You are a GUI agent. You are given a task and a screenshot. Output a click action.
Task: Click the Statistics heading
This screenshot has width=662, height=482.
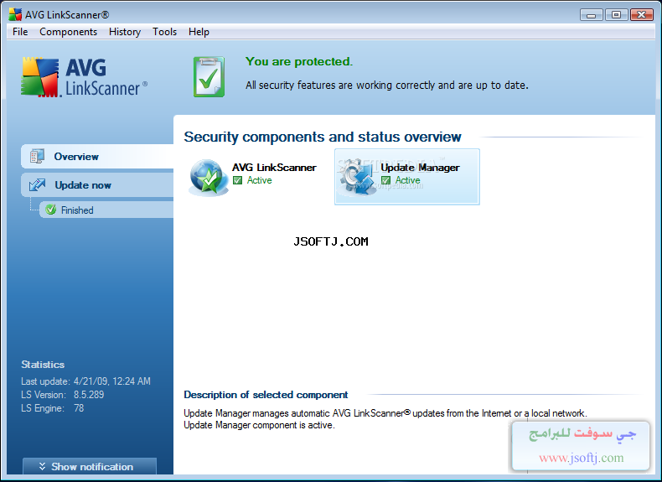pos(43,364)
